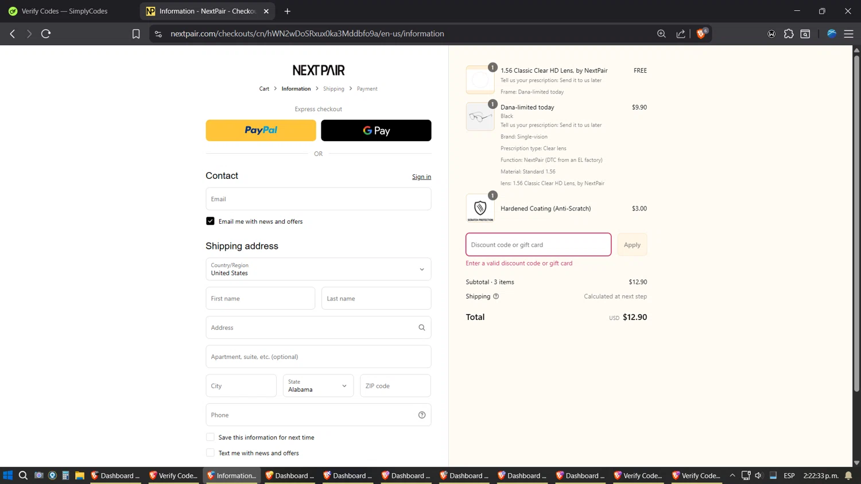Go to Cart breadcrumb
The height and width of the screenshot is (484, 861).
click(x=264, y=89)
